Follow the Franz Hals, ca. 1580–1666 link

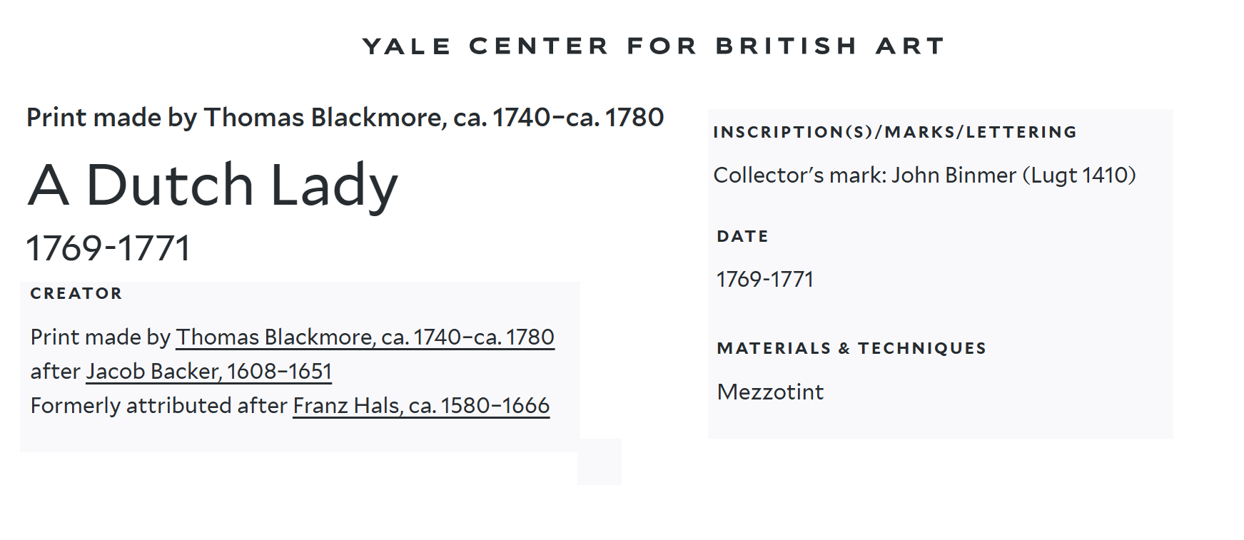tap(421, 405)
